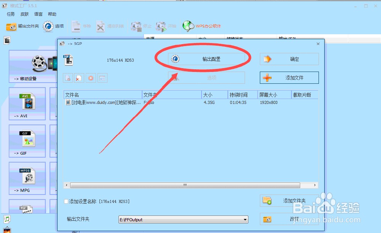Click the file list scrollbar left arrow
The height and width of the screenshot is (233, 381).
coord(67,185)
